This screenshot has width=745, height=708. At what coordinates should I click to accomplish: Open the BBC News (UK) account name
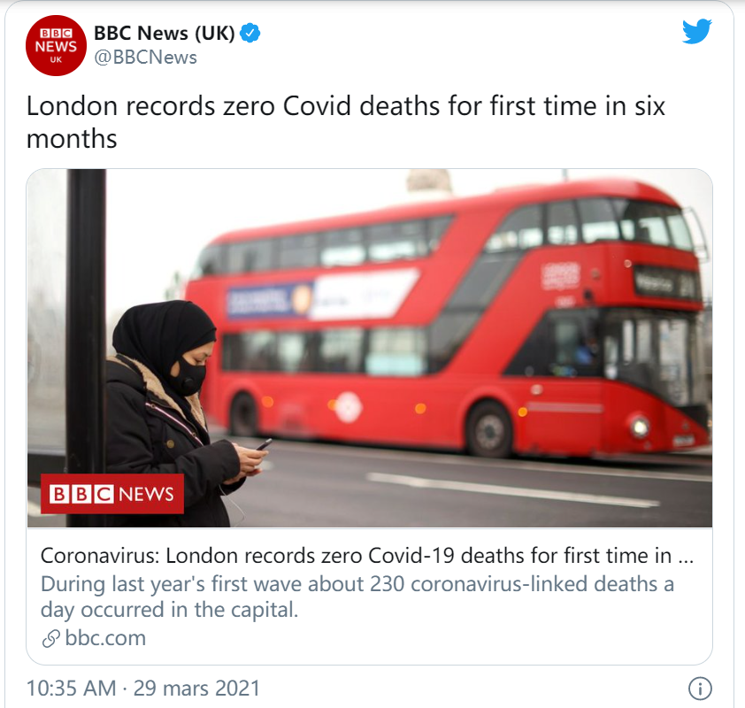point(165,33)
